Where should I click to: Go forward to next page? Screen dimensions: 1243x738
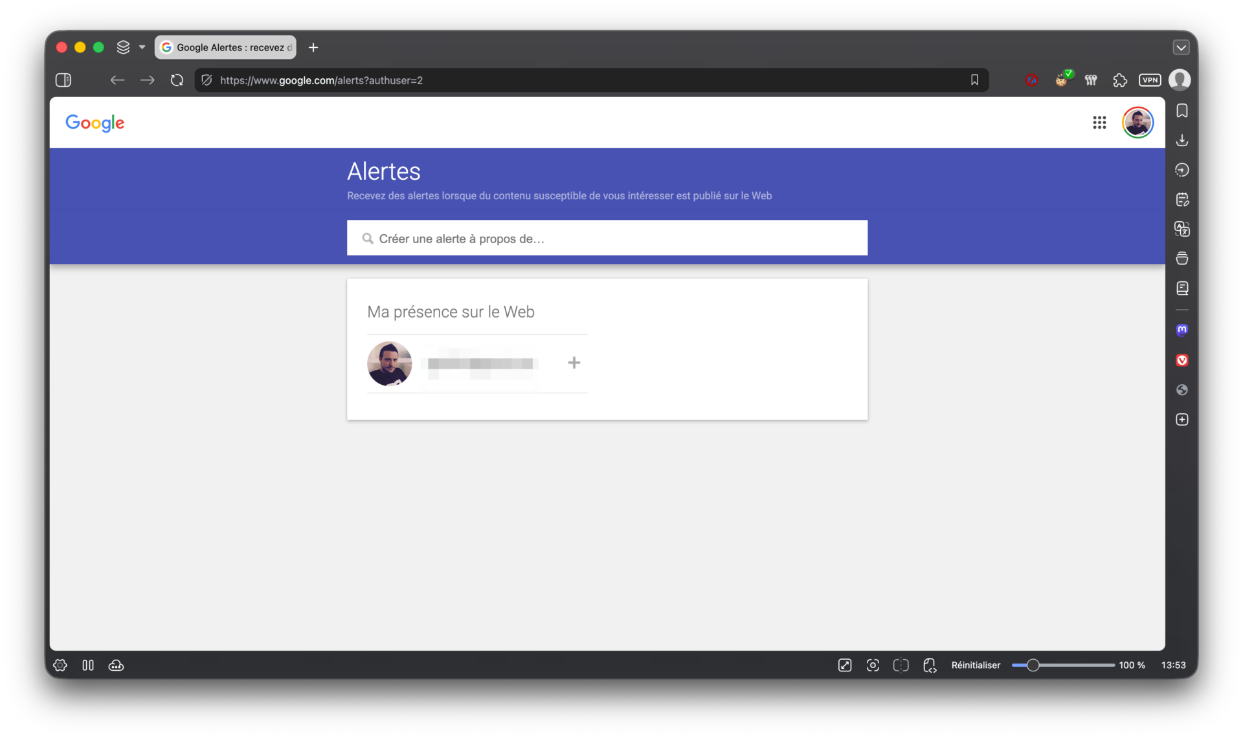coord(148,80)
